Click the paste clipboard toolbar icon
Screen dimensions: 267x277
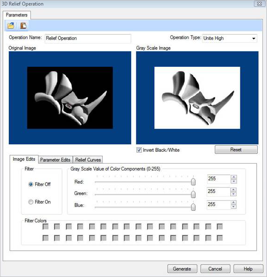click(x=23, y=25)
